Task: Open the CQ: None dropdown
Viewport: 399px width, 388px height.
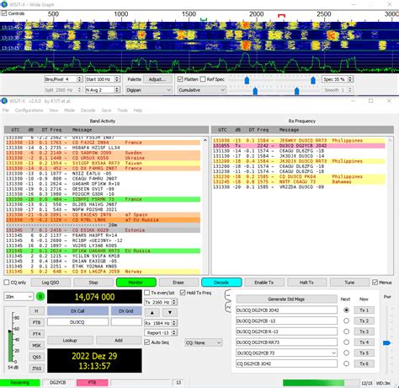Action: pyautogui.click(x=204, y=342)
